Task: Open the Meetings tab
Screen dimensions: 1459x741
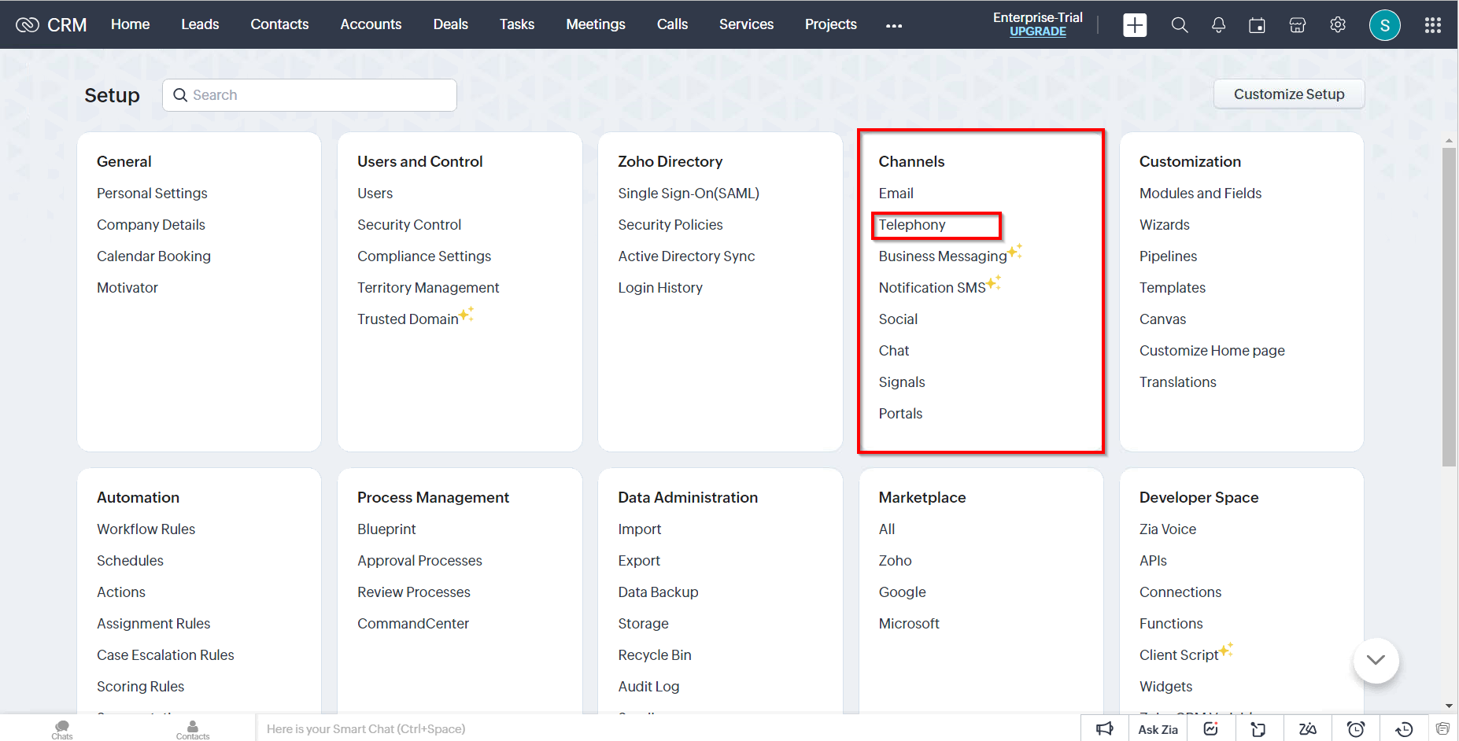Action: coord(596,24)
